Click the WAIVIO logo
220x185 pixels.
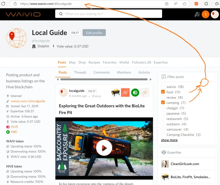tap(23, 14)
